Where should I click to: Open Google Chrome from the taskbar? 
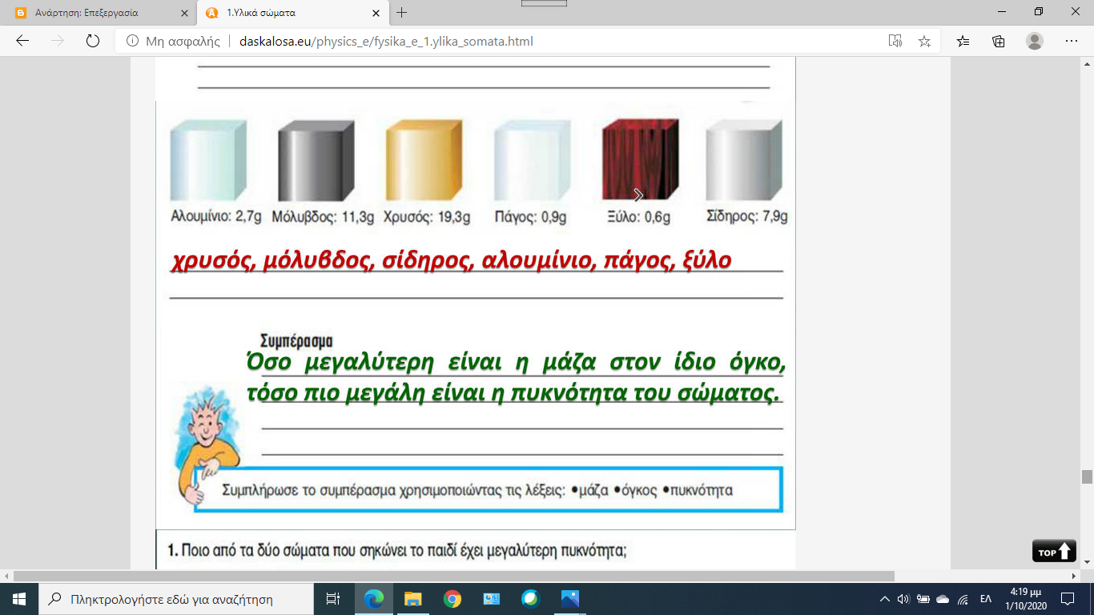[x=452, y=598]
